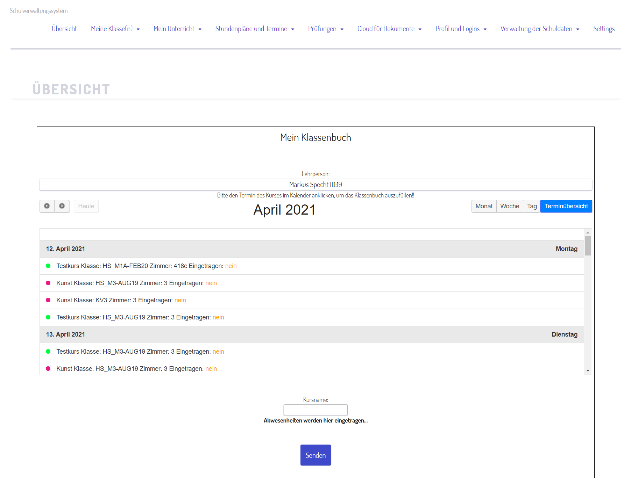Click scrollbar up arrow in event list
638x490 pixels.
click(x=588, y=232)
